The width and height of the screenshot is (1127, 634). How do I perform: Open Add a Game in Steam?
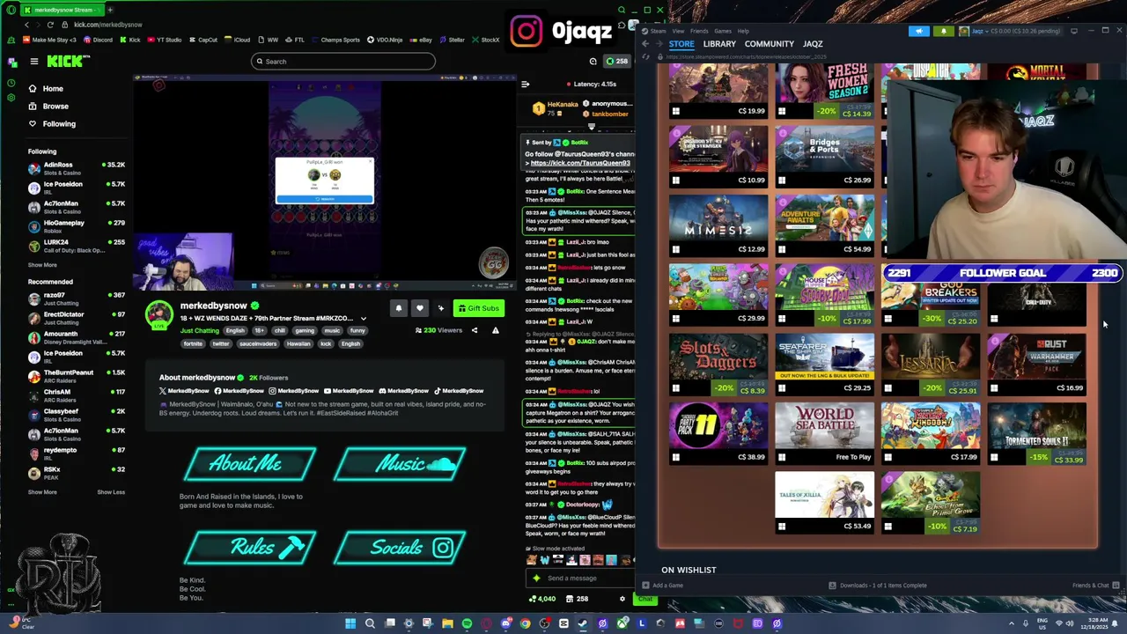coord(662,585)
